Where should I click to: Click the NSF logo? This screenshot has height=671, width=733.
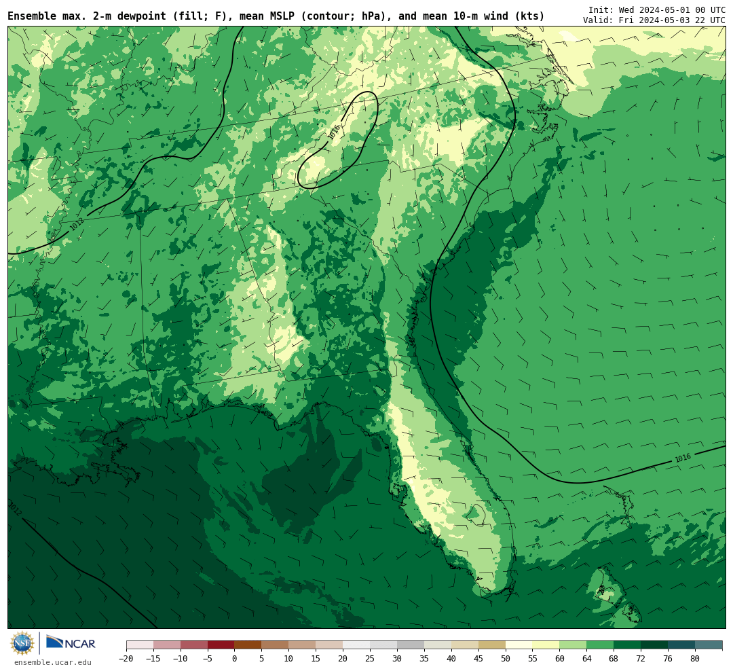[22, 643]
